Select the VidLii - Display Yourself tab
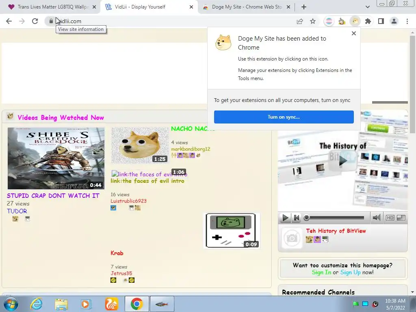 pyautogui.click(x=149, y=7)
